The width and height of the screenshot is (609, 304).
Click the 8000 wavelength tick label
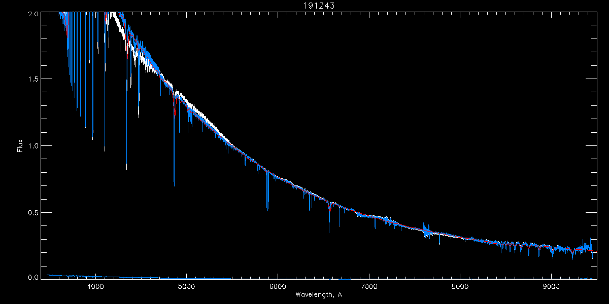click(x=460, y=286)
